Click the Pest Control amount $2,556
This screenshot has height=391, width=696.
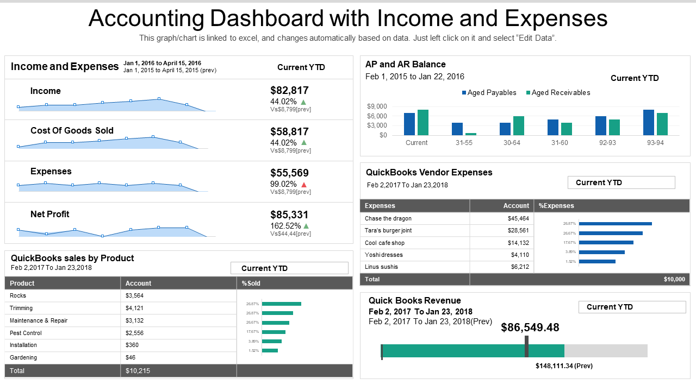pyautogui.click(x=135, y=333)
